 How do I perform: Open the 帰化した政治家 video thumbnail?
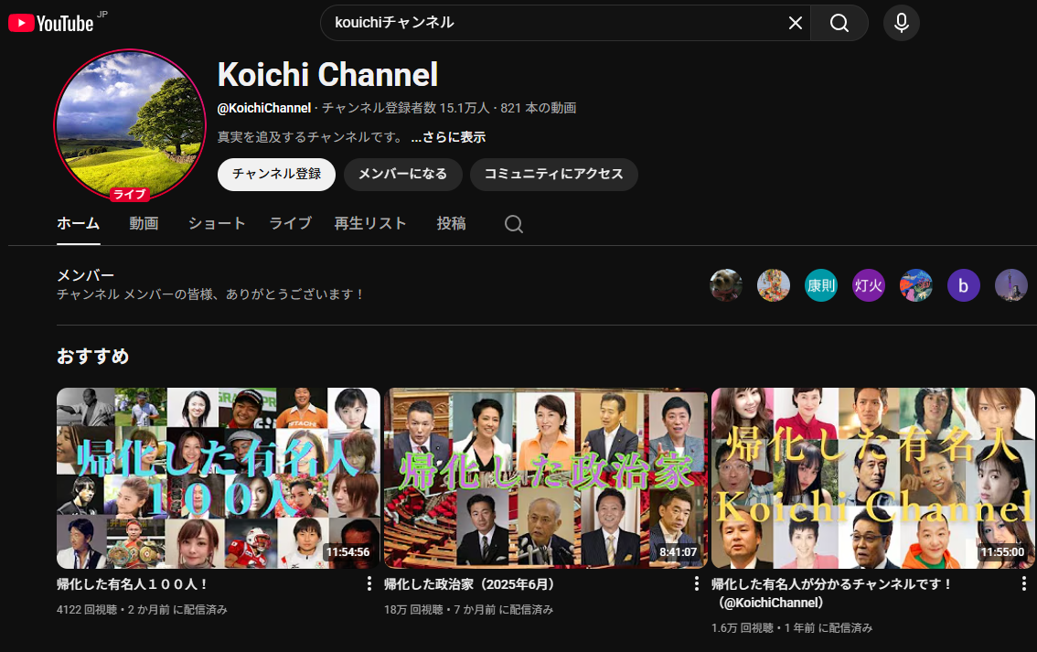(x=546, y=478)
